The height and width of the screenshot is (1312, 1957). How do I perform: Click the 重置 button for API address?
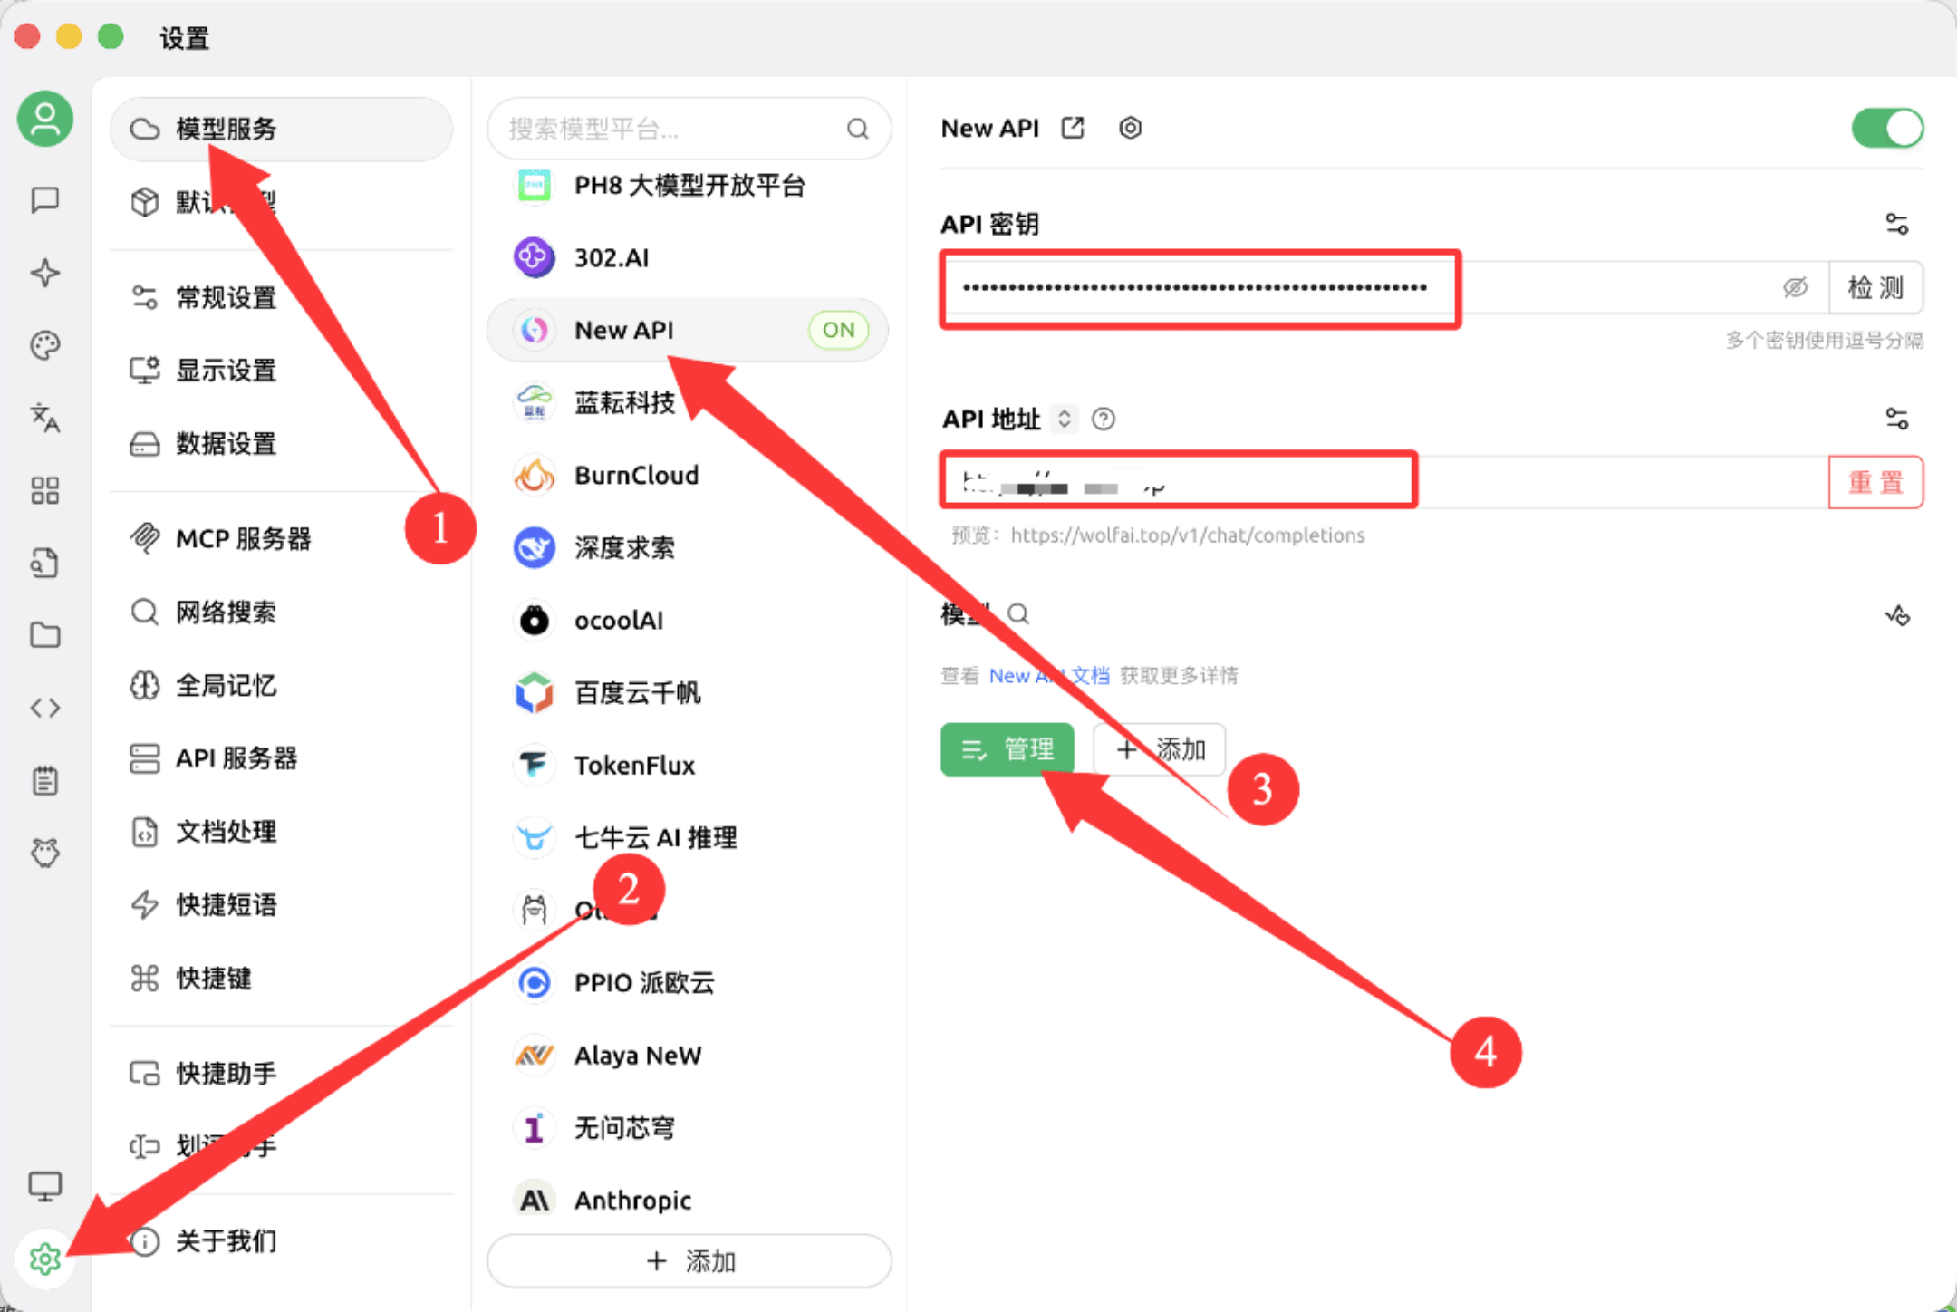(x=1875, y=482)
